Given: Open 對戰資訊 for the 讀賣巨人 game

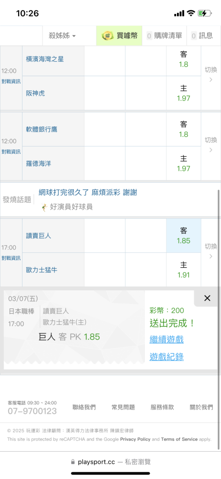Looking at the screenshot, I should pos(11,258).
